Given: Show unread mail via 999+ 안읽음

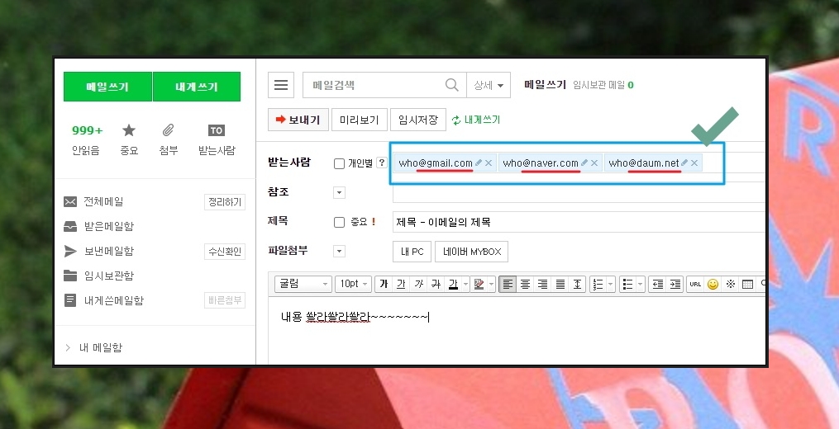Looking at the screenshot, I should coord(86,139).
